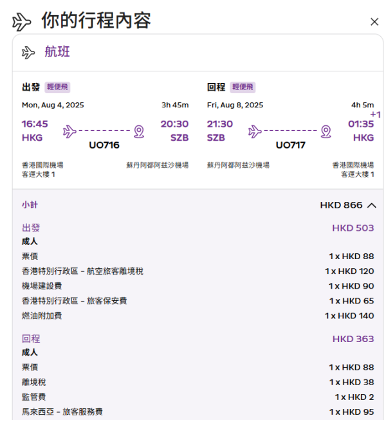Click the 你的行程內容 page title
Viewport: 386px width, 425px height.
[x=96, y=21]
